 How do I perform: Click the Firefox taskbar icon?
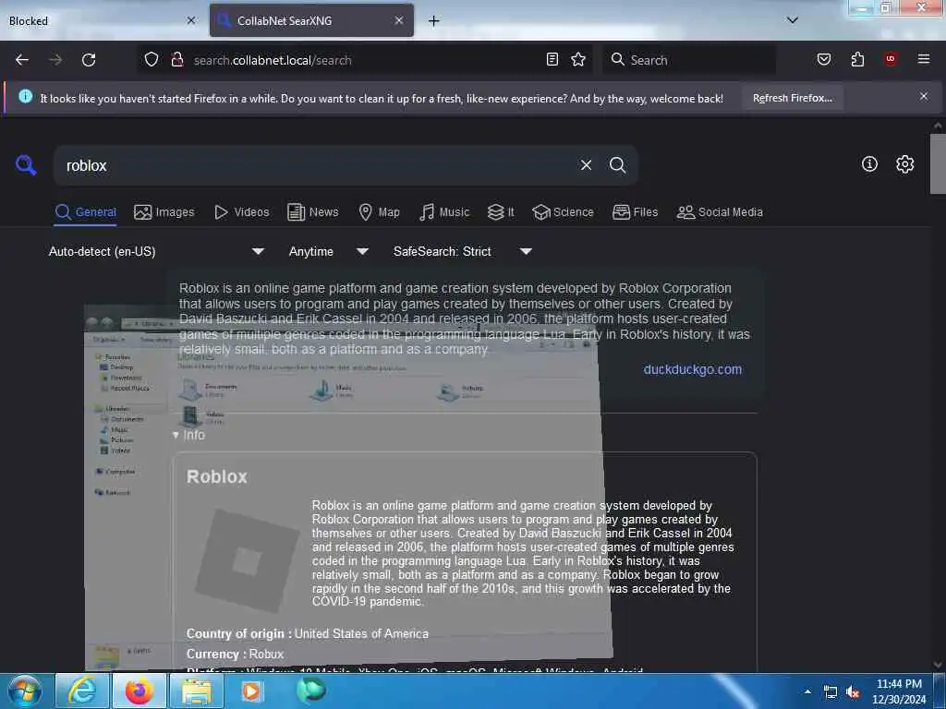[139, 691]
